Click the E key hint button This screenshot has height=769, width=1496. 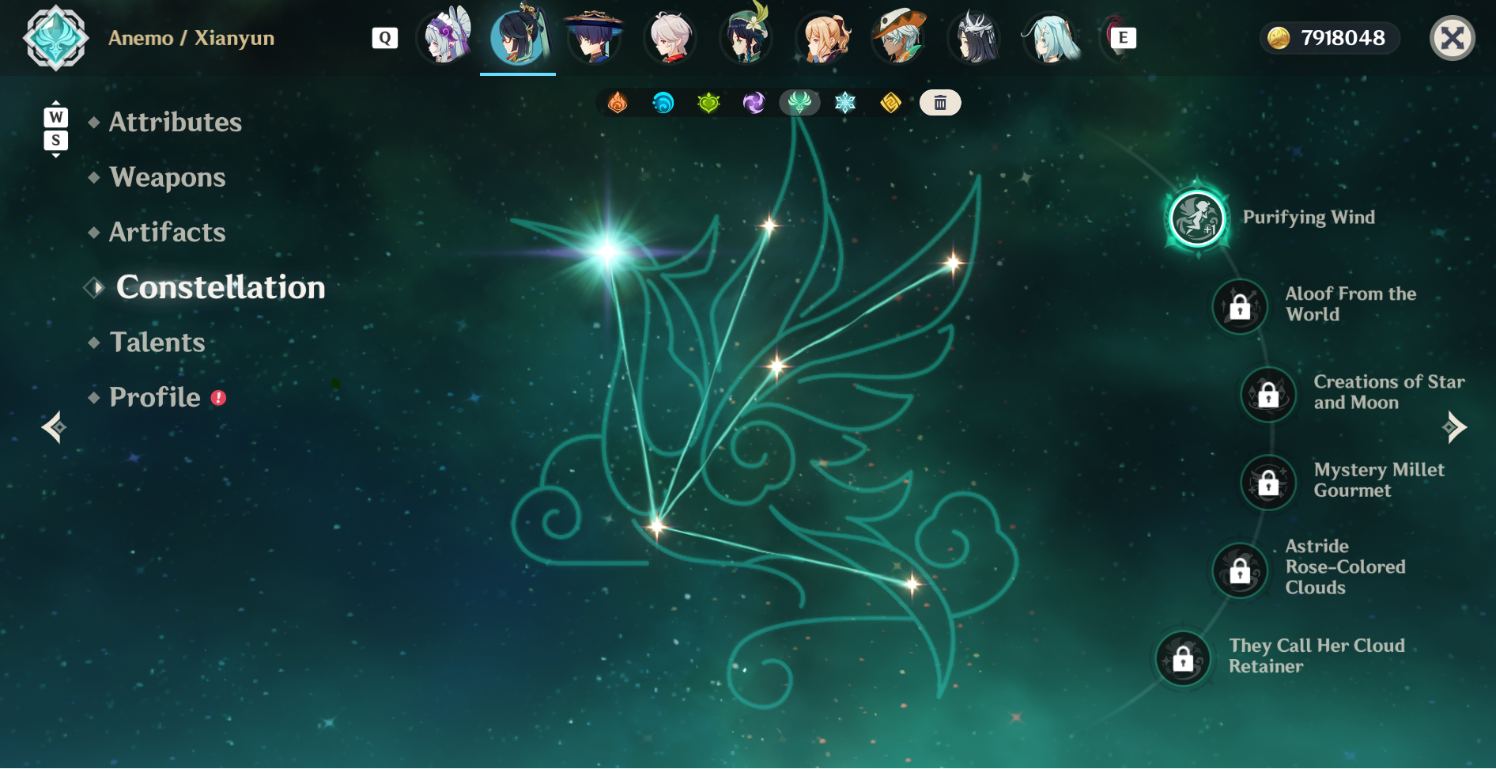(1123, 38)
